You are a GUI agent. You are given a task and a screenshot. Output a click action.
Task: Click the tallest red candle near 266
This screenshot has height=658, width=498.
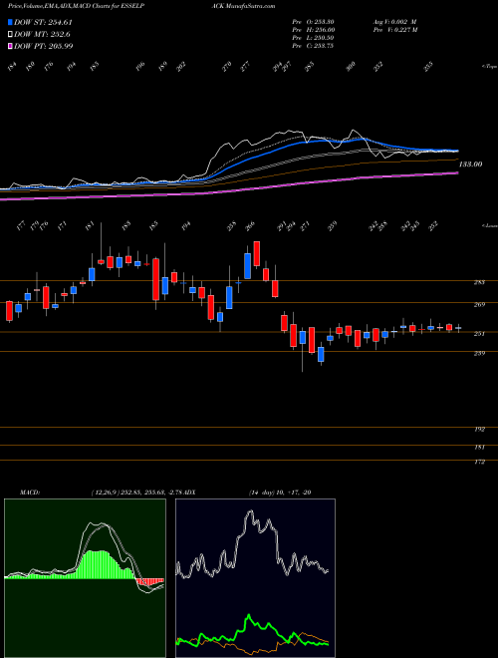(x=257, y=253)
